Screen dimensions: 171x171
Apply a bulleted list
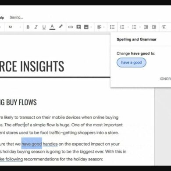coord(134,27)
